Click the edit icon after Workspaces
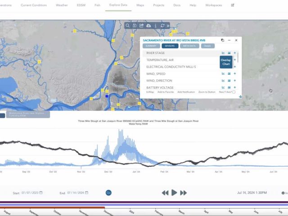The height and width of the screenshot is (216, 288). 233,5
